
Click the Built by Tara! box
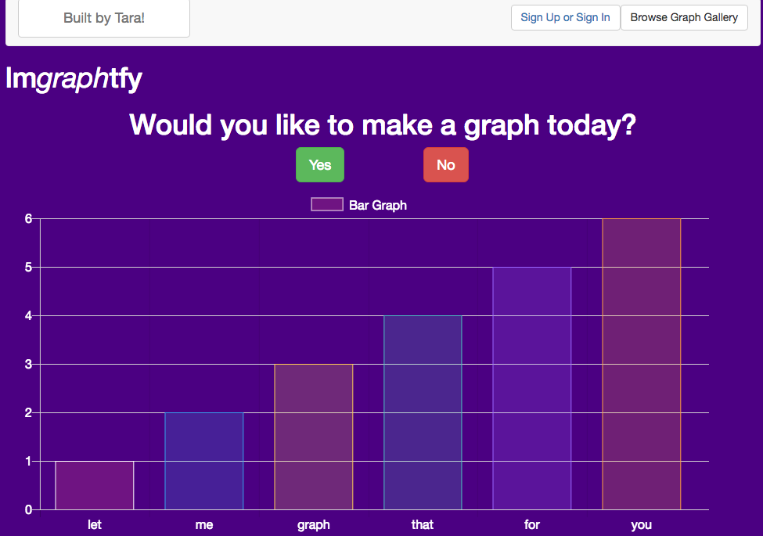[x=104, y=18]
